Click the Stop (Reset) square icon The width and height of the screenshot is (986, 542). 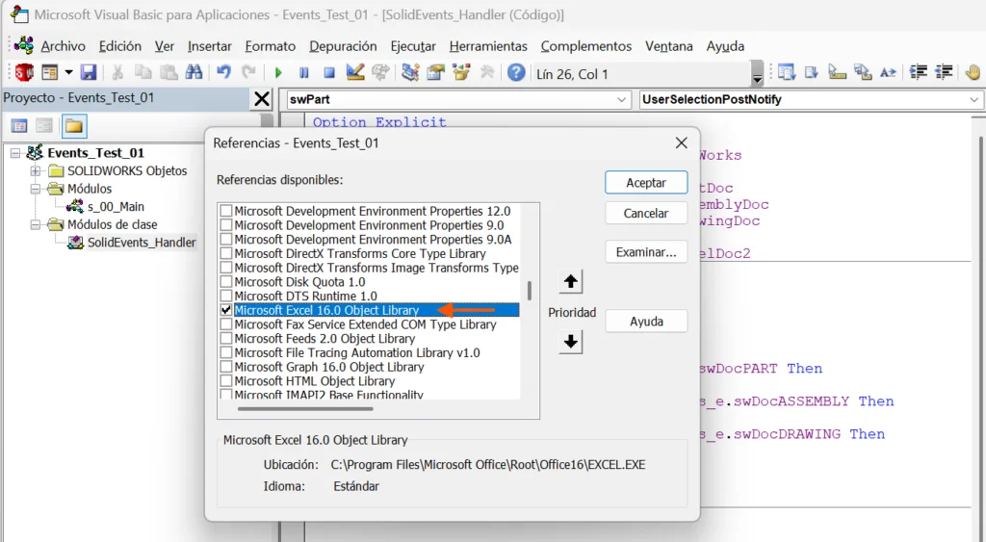(329, 73)
